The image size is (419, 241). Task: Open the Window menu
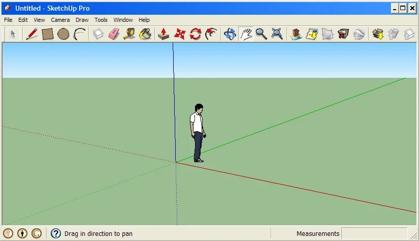point(123,20)
